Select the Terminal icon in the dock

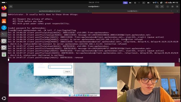(4, 35)
